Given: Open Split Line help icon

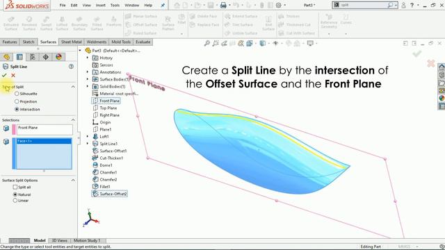Looking at the screenshot, I should click(71, 67).
